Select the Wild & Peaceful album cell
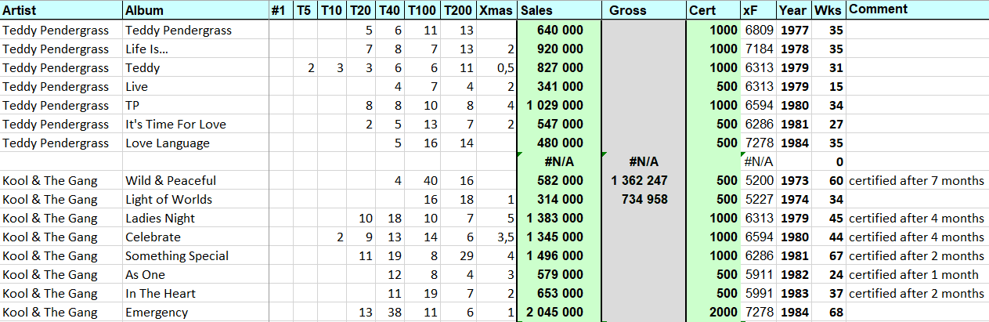This screenshot has height=322, width=989. click(x=195, y=180)
